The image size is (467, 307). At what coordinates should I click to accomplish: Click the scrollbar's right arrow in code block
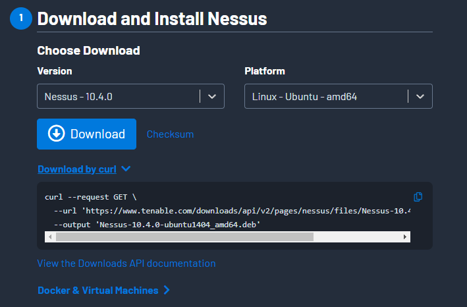405,237
